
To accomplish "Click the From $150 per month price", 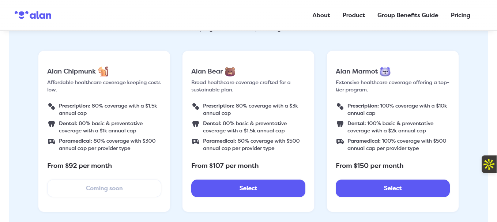I will pyautogui.click(x=369, y=166).
